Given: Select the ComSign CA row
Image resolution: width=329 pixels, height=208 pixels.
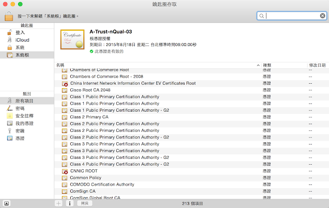Looking at the screenshot, I should [x=191, y=191].
